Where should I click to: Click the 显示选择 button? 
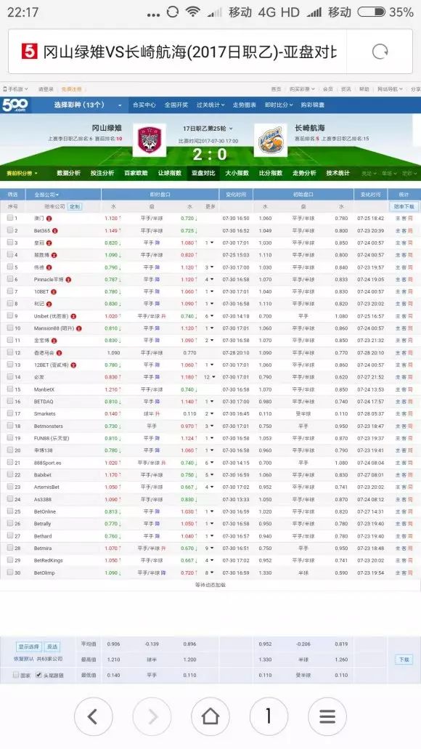click(x=28, y=647)
